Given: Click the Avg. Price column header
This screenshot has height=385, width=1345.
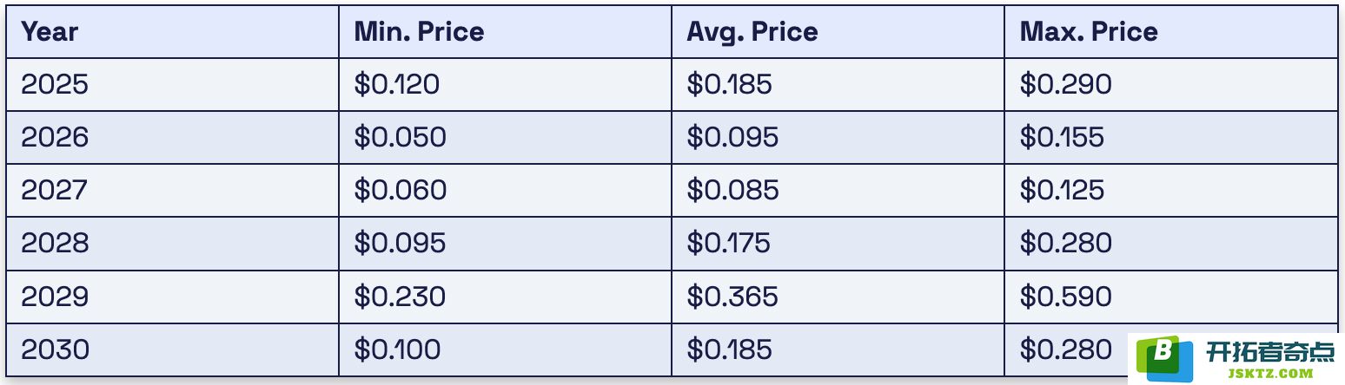Looking at the screenshot, I should pyautogui.click(x=838, y=32).
